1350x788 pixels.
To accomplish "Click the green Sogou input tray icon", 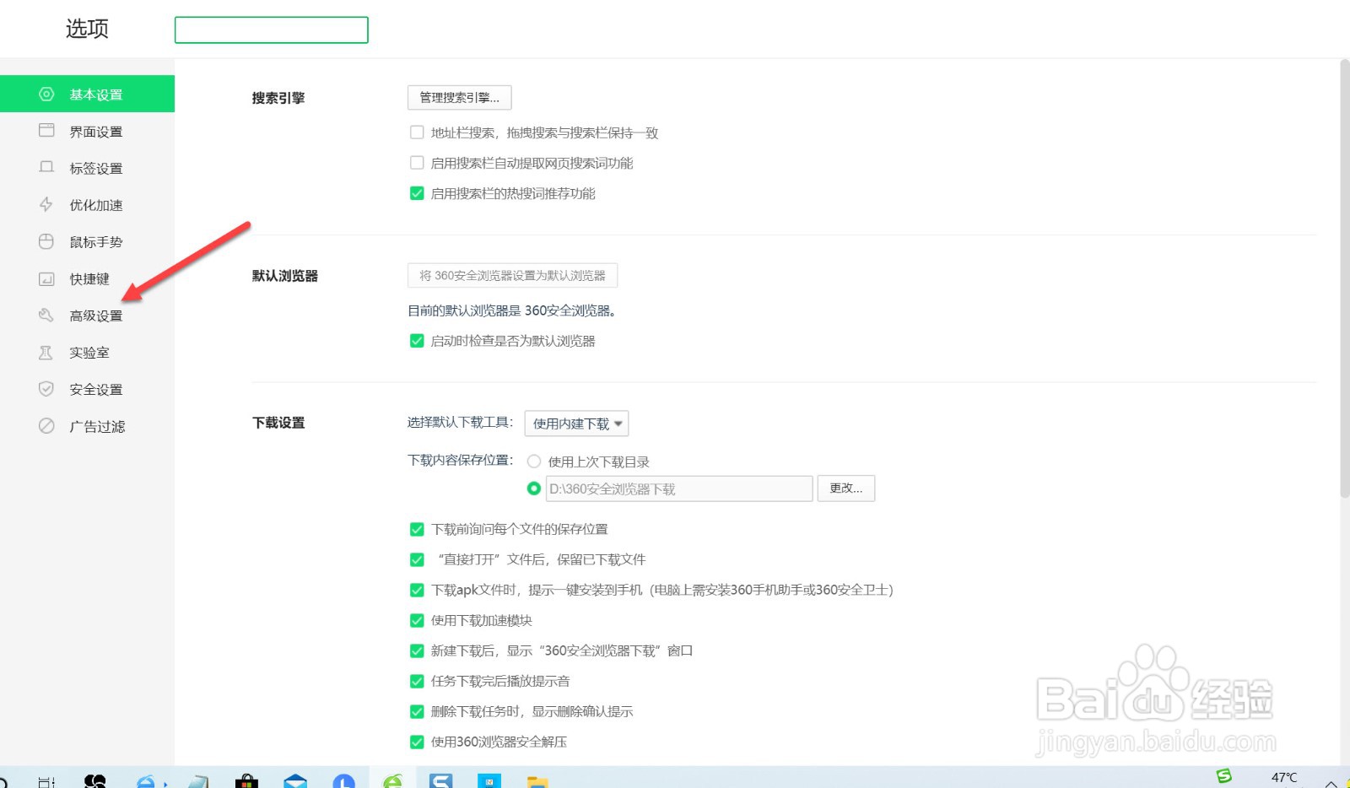I will point(1224,776).
